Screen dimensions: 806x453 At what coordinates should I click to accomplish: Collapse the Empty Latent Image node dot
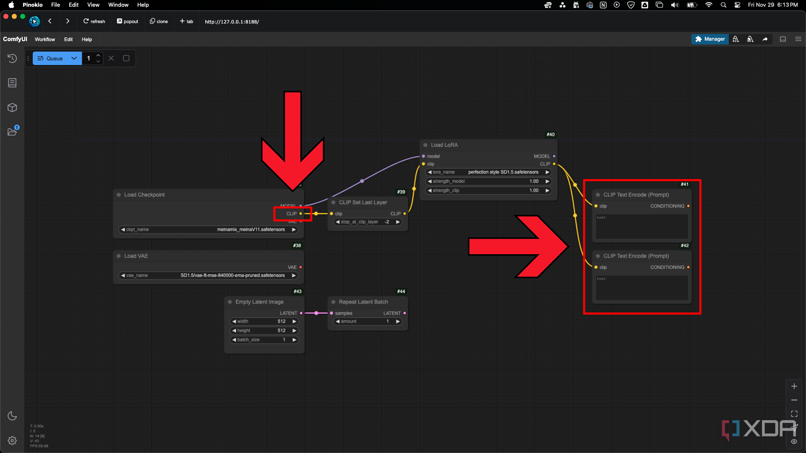click(230, 302)
